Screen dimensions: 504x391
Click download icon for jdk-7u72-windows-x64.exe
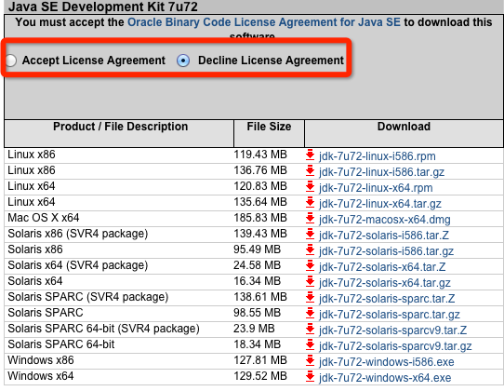(x=310, y=376)
